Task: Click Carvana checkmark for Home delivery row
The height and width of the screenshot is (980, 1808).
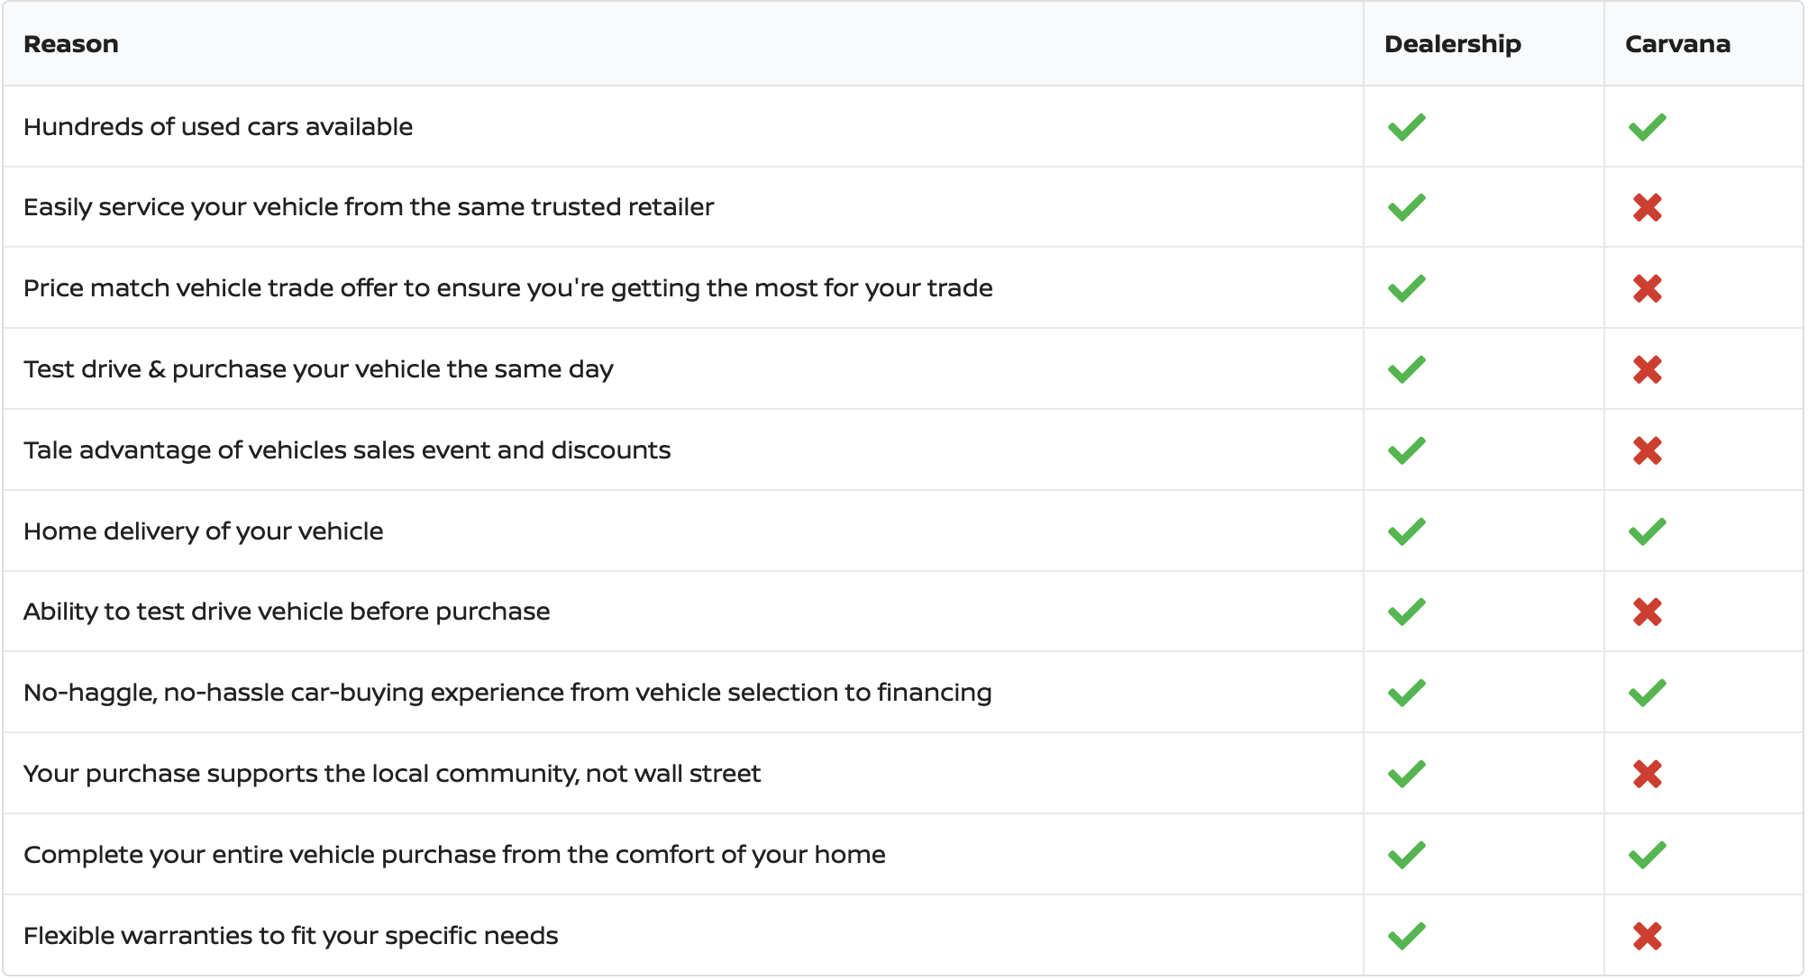Action: [x=1647, y=531]
